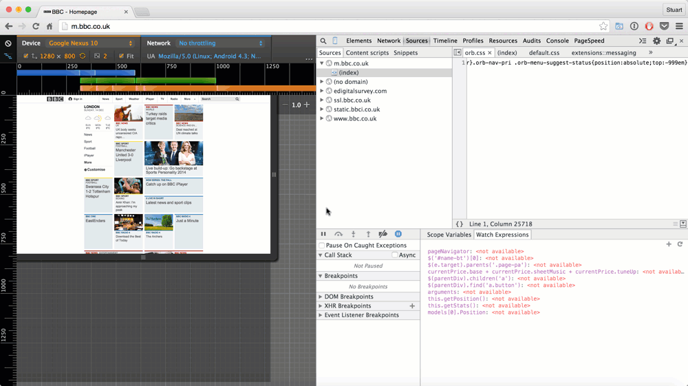The image size is (688, 386).
Task: Zoom out device view minus button
Action: point(286,105)
